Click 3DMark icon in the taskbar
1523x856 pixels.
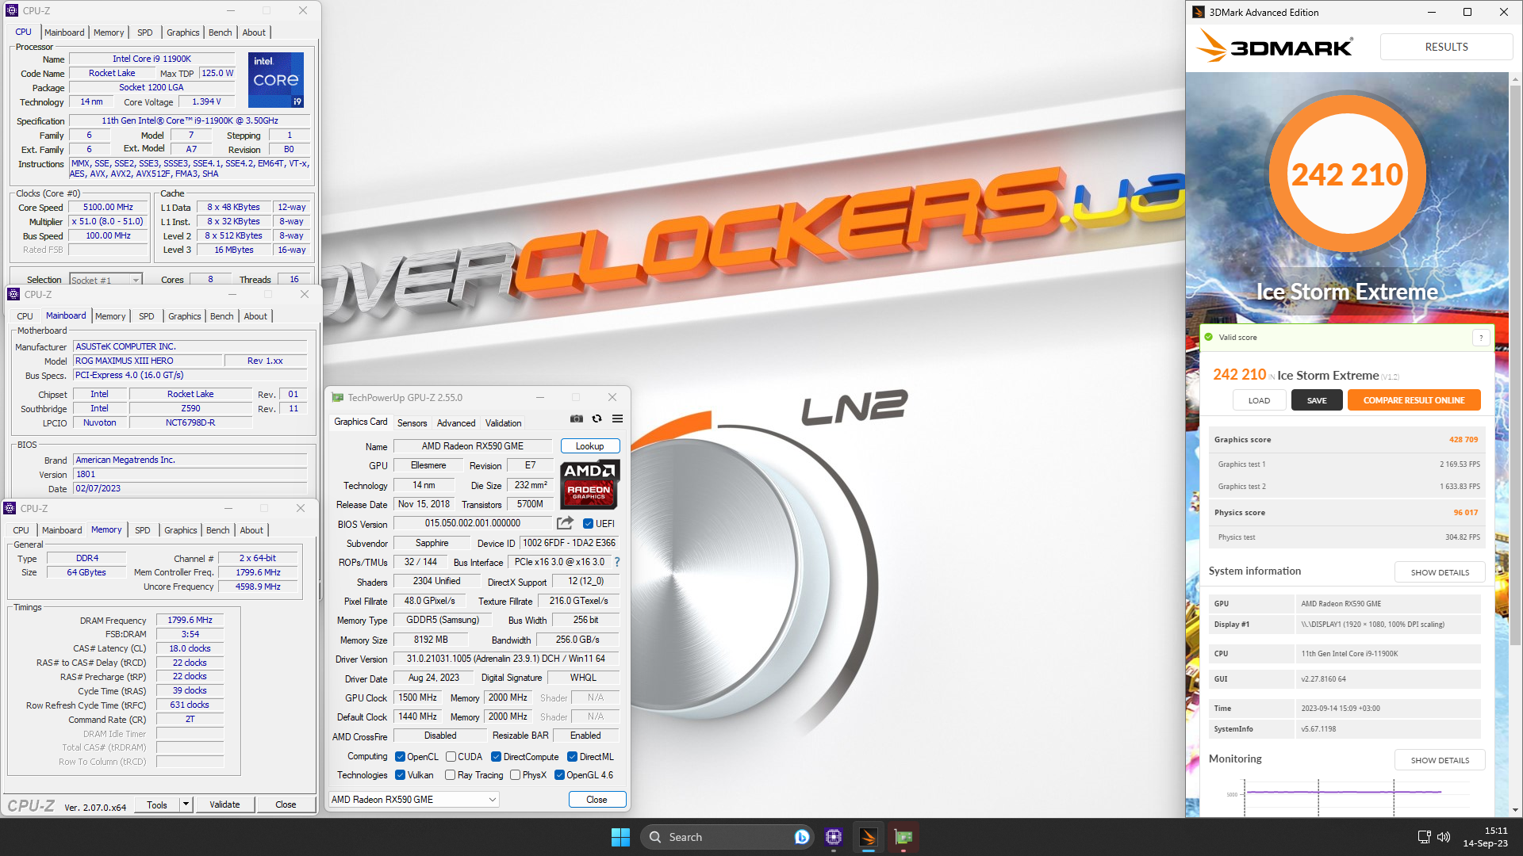(x=868, y=837)
